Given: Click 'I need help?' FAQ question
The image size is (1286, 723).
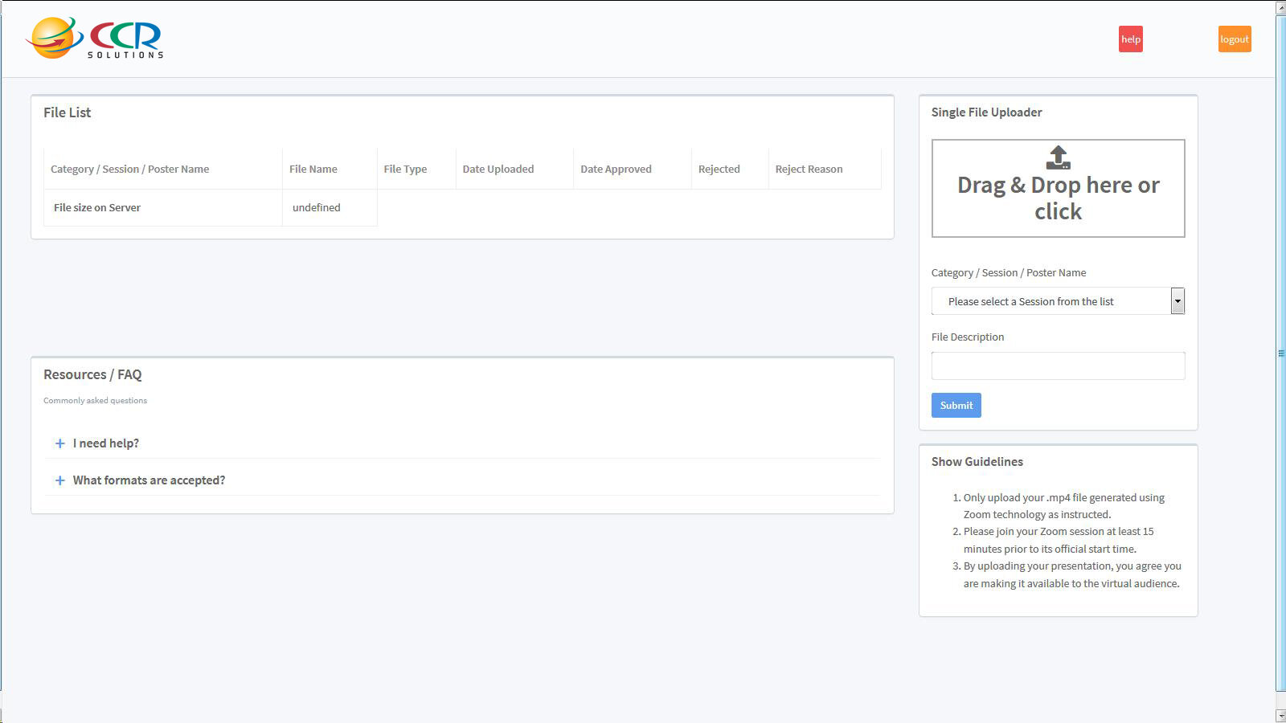Looking at the screenshot, I should 105,443.
